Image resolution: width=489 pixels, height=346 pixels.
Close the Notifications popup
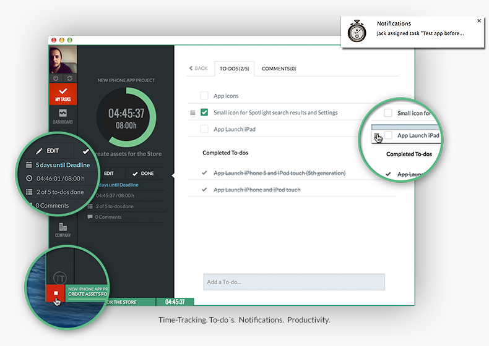(x=479, y=21)
